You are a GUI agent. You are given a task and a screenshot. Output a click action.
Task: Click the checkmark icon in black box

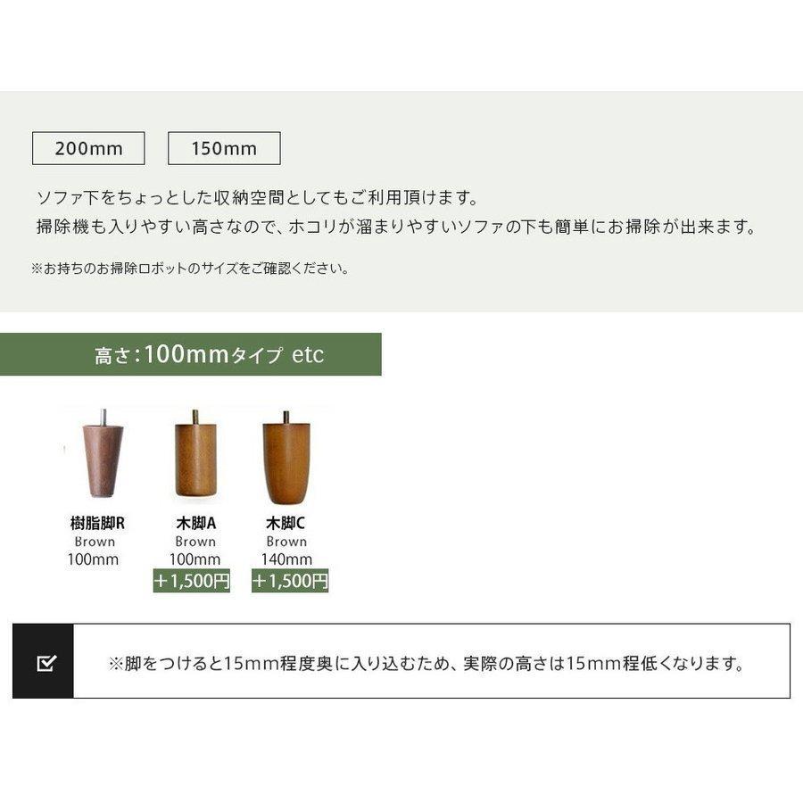pyautogui.click(x=46, y=663)
